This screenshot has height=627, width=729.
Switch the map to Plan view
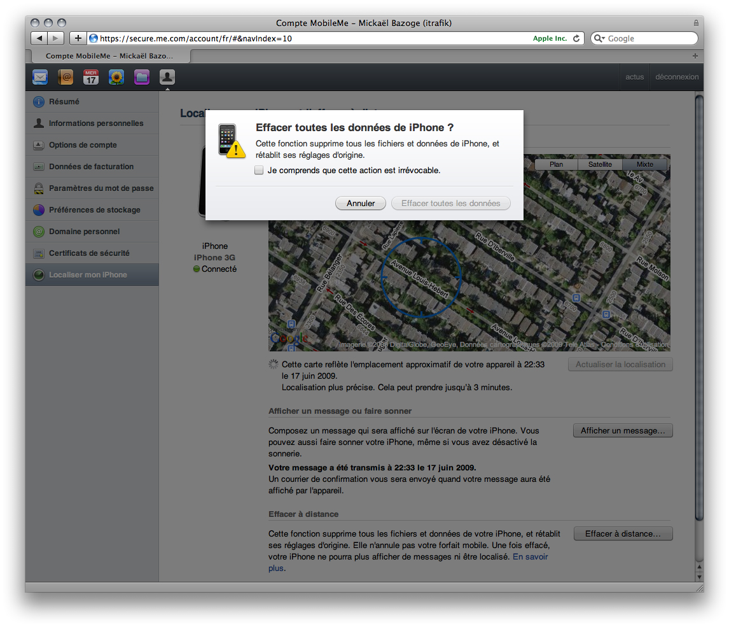(x=556, y=164)
